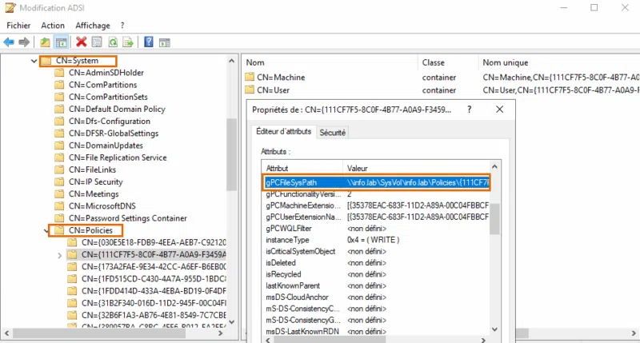Click the Up one level folder icon
This screenshot has width=640, height=343.
coord(46,42)
